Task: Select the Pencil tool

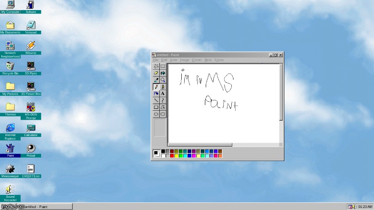Action: [156, 87]
